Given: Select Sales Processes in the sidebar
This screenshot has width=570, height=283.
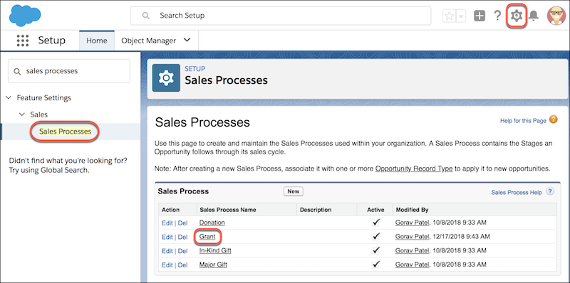Looking at the screenshot, I should 65,132.
